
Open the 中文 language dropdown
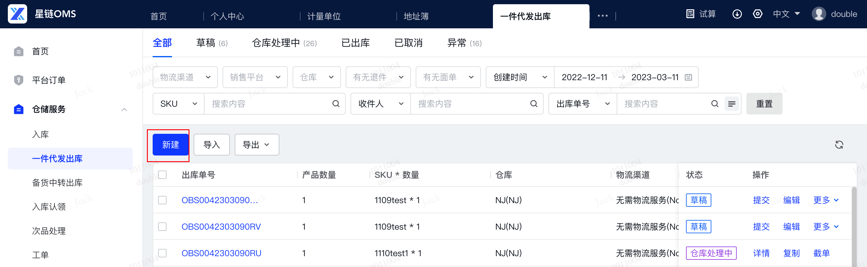tap(786, 14)
